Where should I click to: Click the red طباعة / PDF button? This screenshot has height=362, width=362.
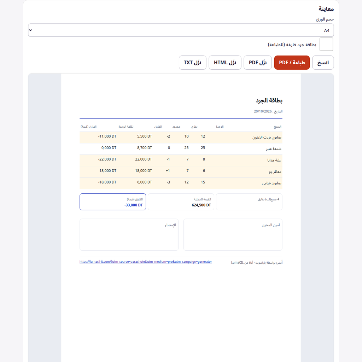point(292,63)
